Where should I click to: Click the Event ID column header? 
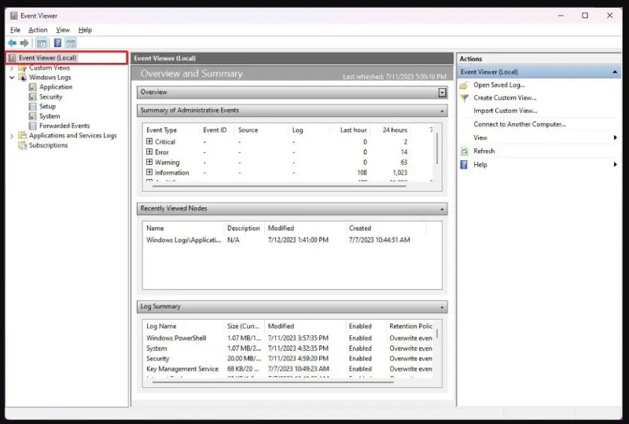coord(215,130)
